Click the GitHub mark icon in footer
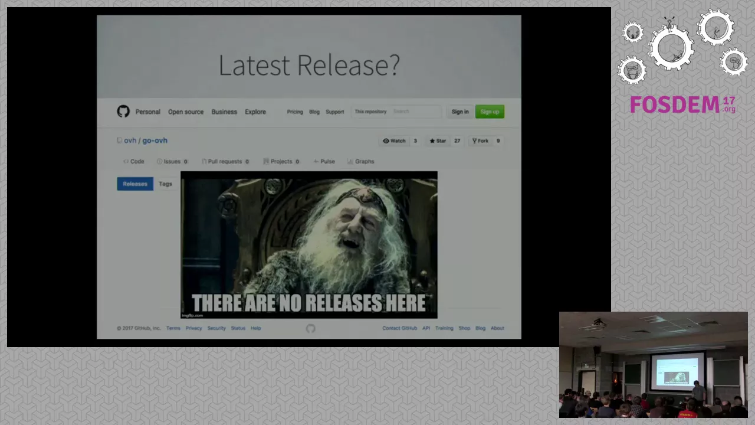This screenshot has width=755, height=425. coord(311,328)
